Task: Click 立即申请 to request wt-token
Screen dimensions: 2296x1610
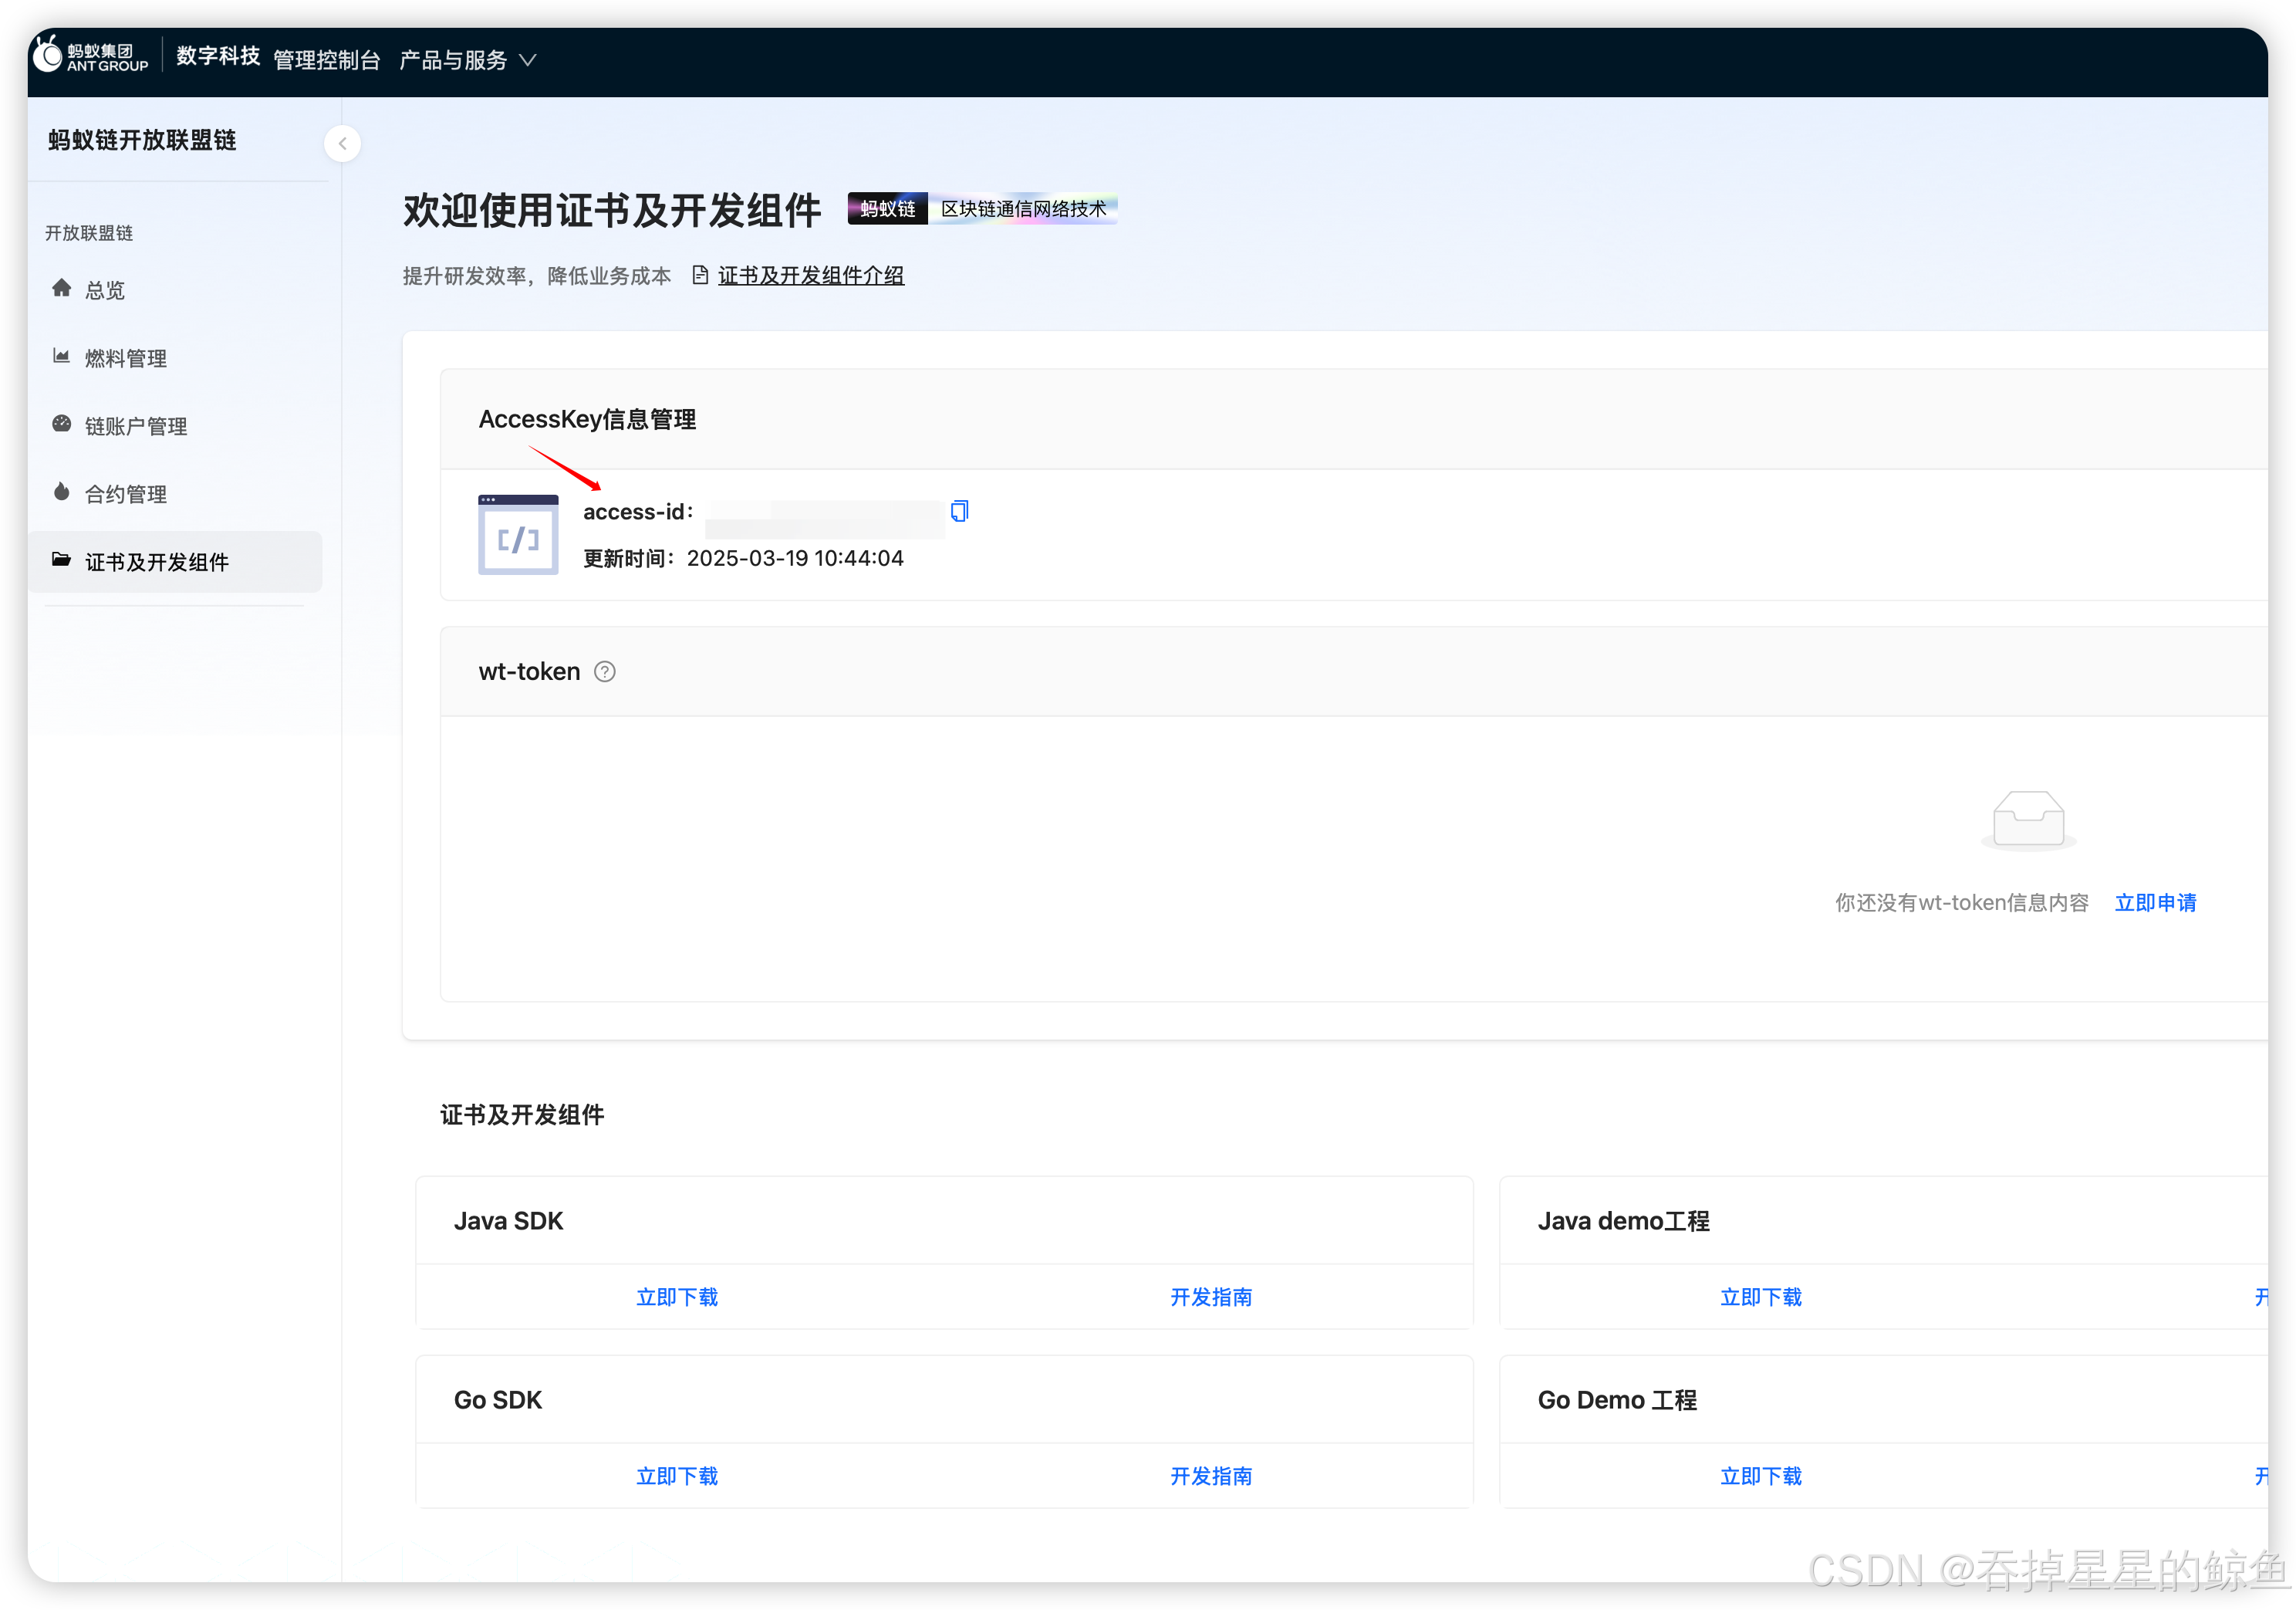Action: pyautogui.click(x=2155, y=902)
